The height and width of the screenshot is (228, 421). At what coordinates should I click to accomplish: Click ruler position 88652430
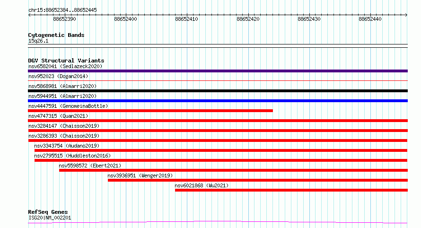point(309,19)
